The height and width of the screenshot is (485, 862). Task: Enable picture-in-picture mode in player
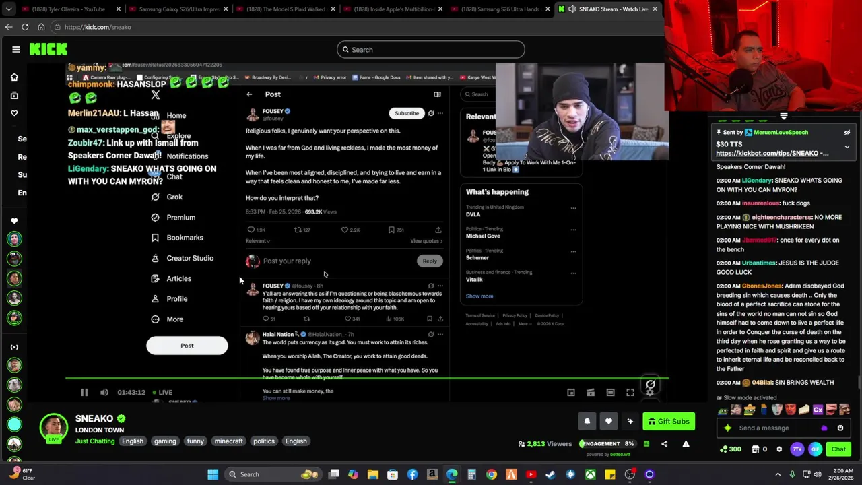(571, 392)
